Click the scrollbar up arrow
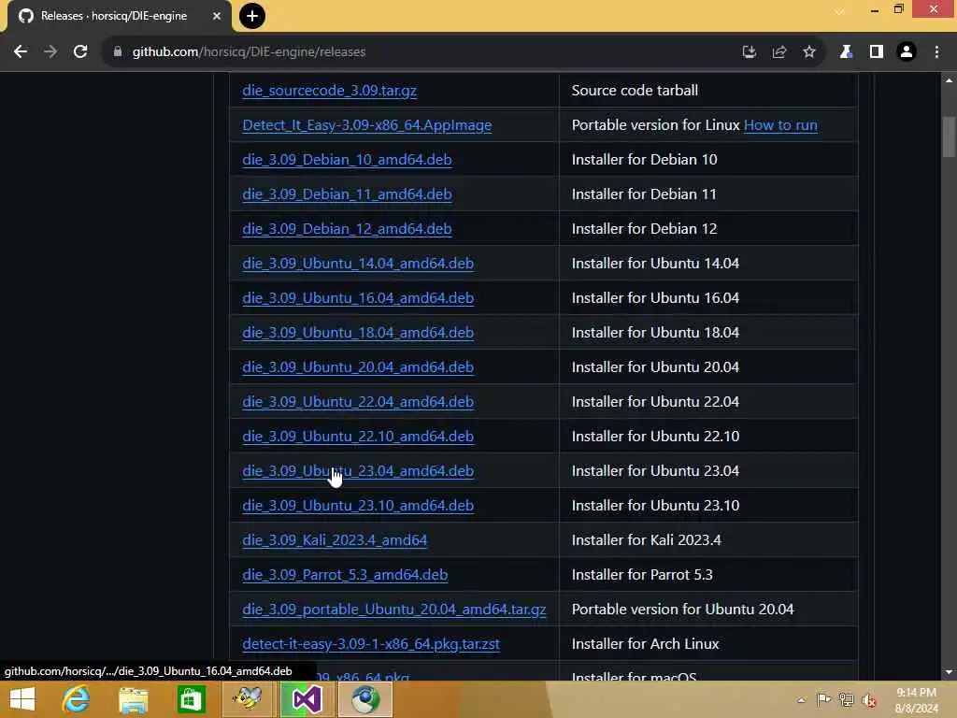The width and height of the screenshot is (957, 718). coord(949,80)
